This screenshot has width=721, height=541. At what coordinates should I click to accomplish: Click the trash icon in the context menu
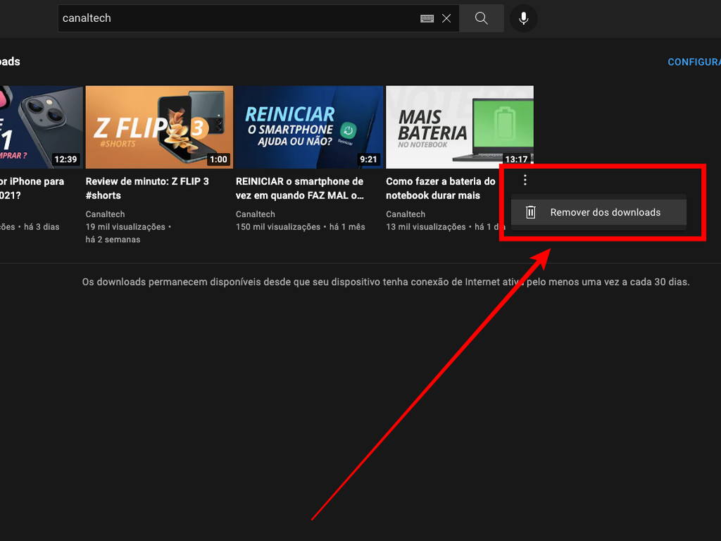(x=531, y=212)
